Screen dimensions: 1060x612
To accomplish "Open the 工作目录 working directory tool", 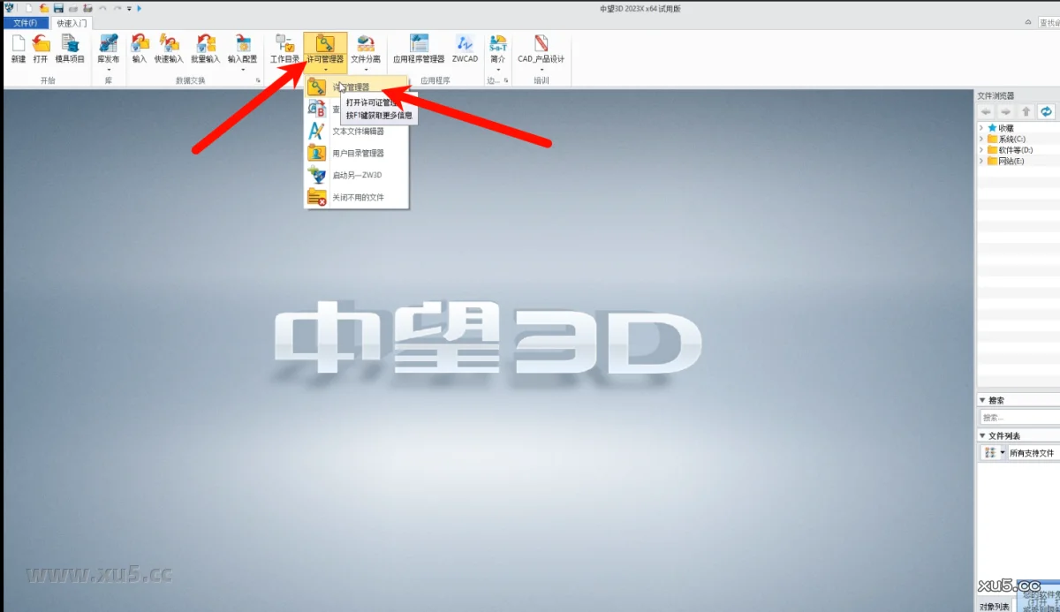I will (284, 46).
